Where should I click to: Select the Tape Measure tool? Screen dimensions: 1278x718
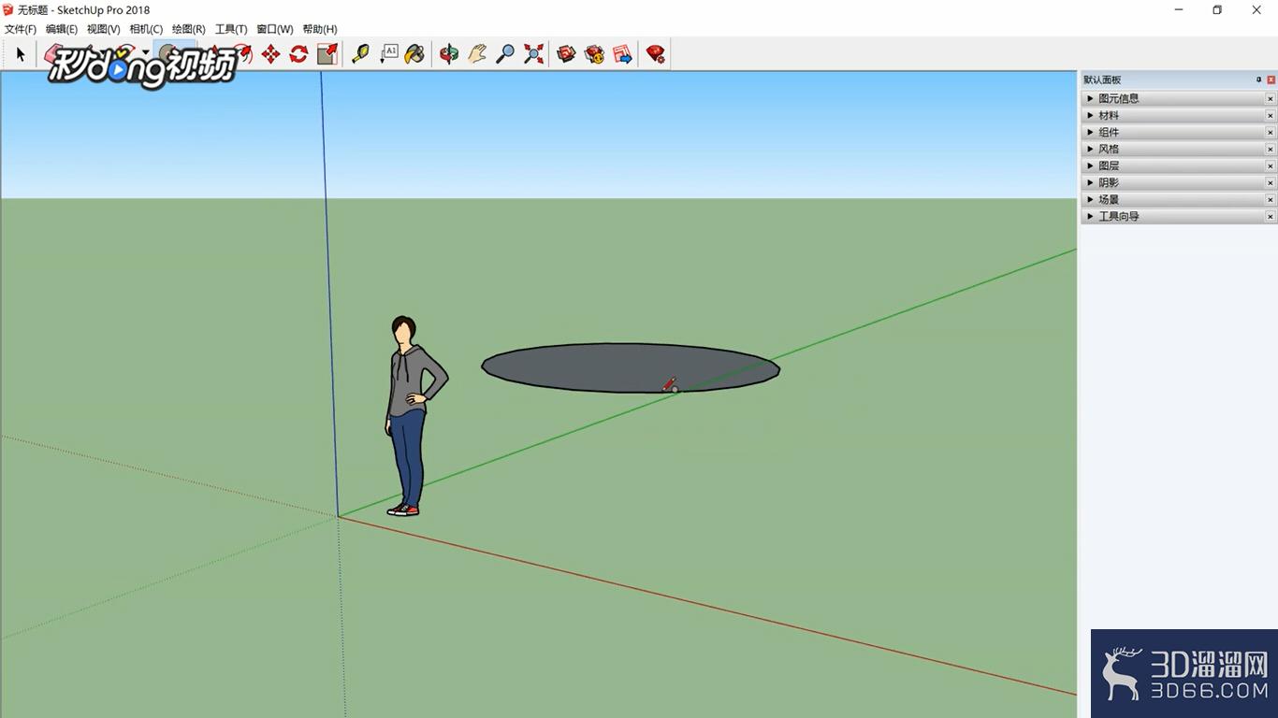point(360,54)
